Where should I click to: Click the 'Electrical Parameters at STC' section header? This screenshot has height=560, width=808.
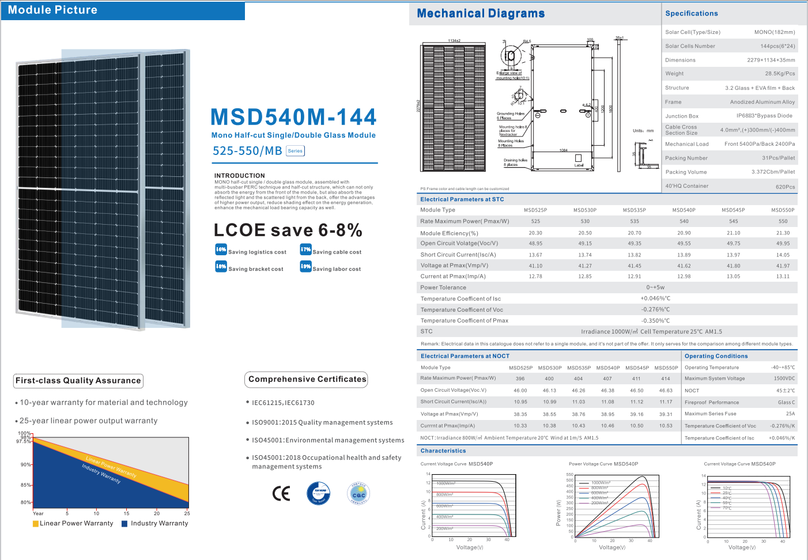(x=462, y=199)
